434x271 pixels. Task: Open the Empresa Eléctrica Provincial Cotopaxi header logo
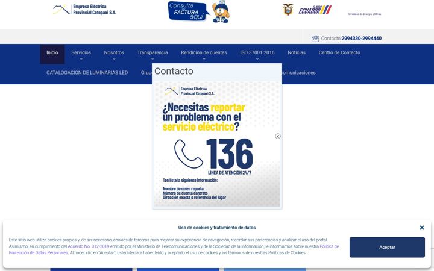84,10
